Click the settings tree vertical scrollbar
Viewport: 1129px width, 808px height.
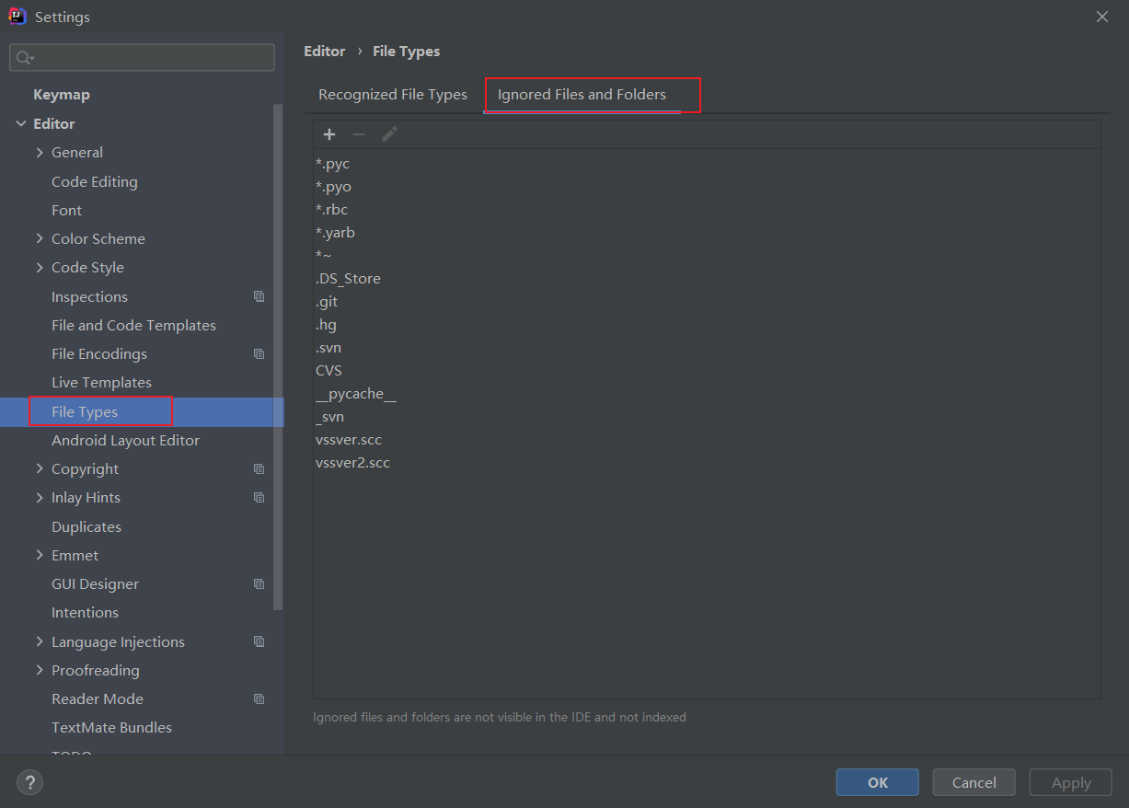click(279, 357)
